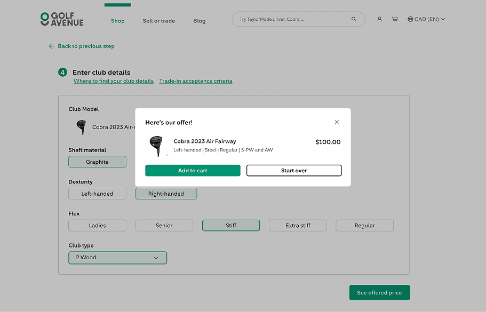This screenshot has width=486, height=312.
Task: Choose Regular flex option
Action: pos(365,226)
